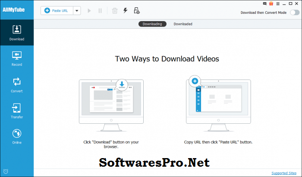The width and height of the screenshot is (302, 177).
Task: Switch to the Downloading tab
Action: [152, 24]
